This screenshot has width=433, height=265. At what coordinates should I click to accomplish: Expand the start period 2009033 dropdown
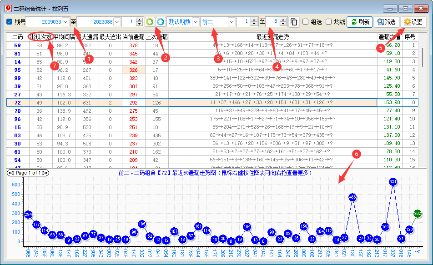pos(65,22)
